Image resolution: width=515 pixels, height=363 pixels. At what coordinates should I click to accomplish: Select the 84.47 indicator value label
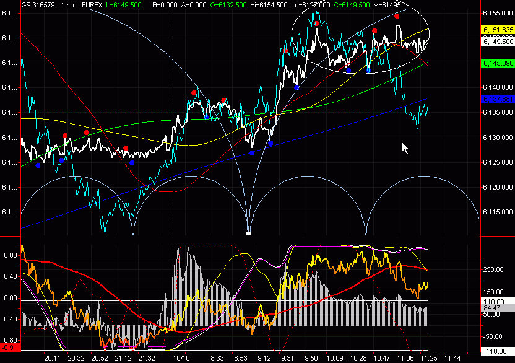click(x=491, y=307)
